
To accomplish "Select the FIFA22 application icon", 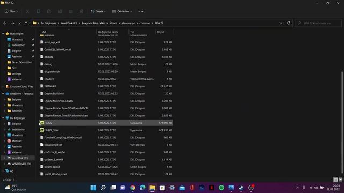I will [x=42, y=123].
